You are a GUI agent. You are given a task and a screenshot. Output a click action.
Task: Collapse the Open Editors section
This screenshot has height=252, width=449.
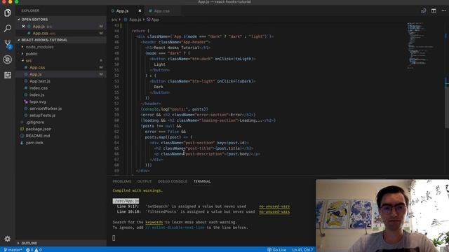pos(34,20)
